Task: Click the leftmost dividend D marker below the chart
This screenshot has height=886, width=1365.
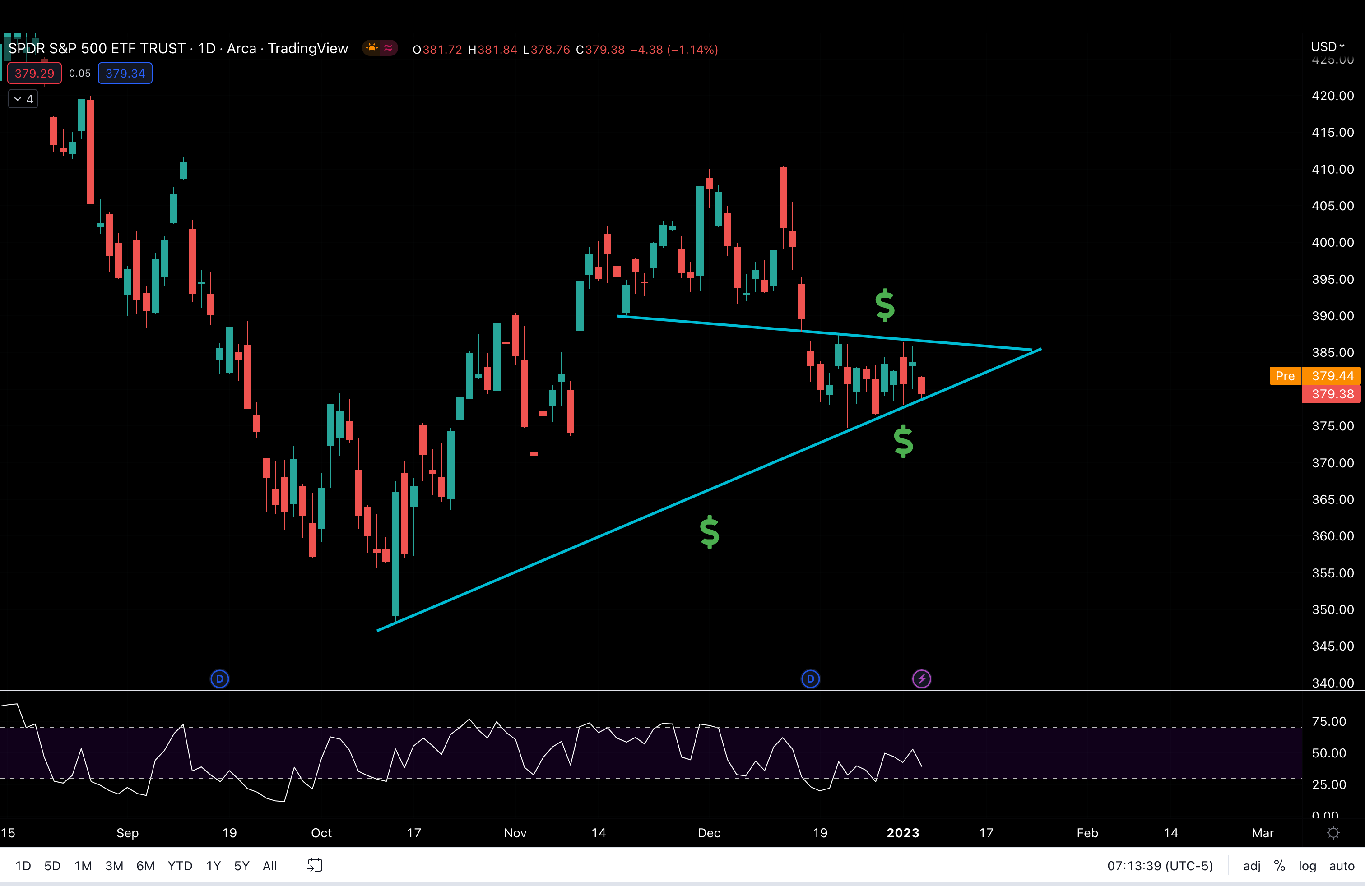Action: click(x=220, y=679)
